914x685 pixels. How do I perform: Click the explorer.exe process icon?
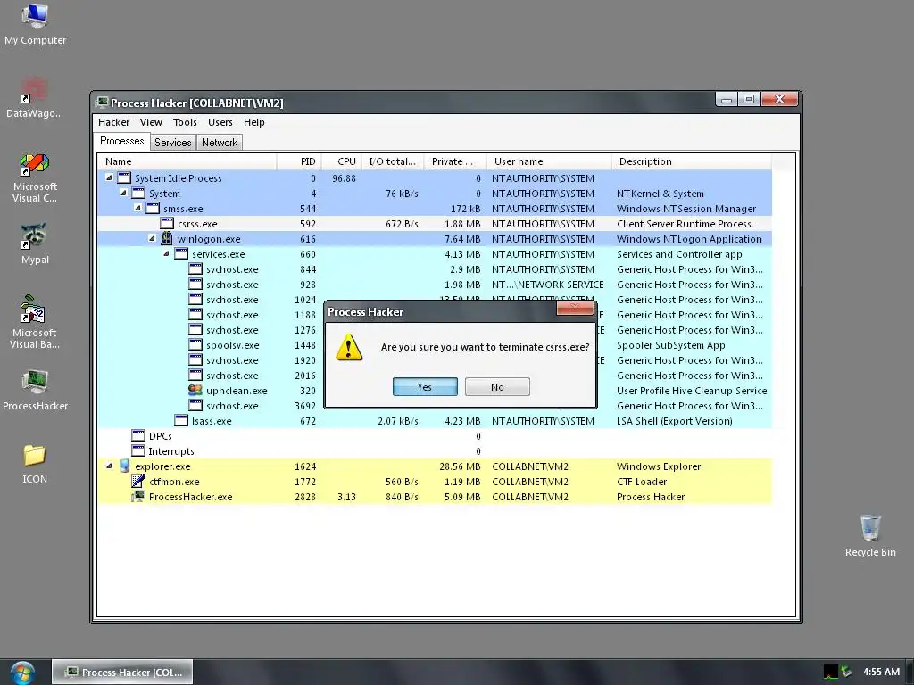124,466
